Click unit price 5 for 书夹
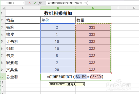Image resolution: width=139 pixels, height=94 pixels. [x=58, y=55]
